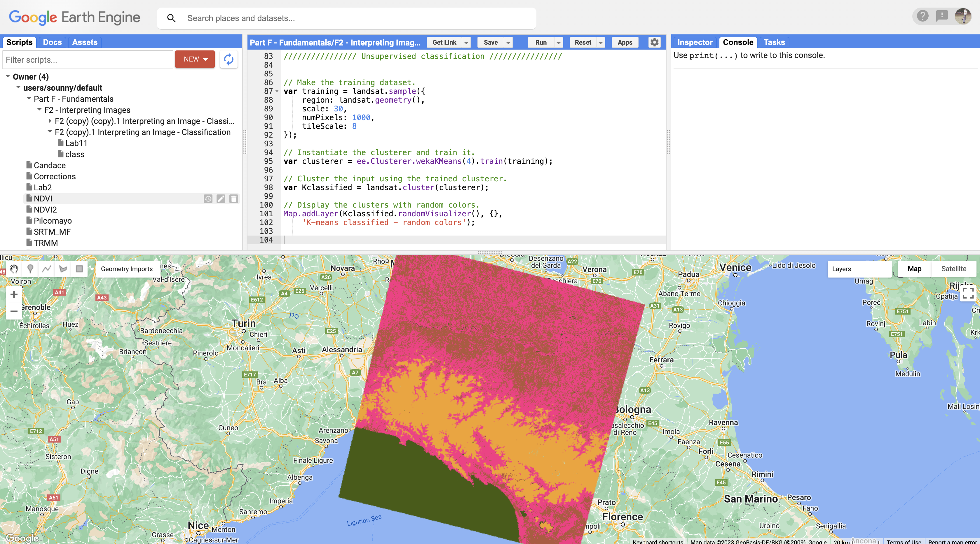Select the draw rectangle tool

[x=79, y=269]
